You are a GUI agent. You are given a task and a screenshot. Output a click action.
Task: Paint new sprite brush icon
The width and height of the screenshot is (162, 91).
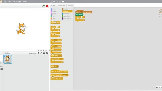pyautogui.click(x=41, y=53)
